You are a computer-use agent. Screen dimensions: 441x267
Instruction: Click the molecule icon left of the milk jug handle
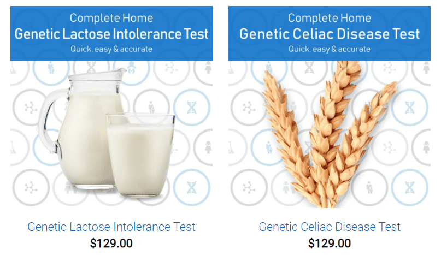click(x=31, y=108)
